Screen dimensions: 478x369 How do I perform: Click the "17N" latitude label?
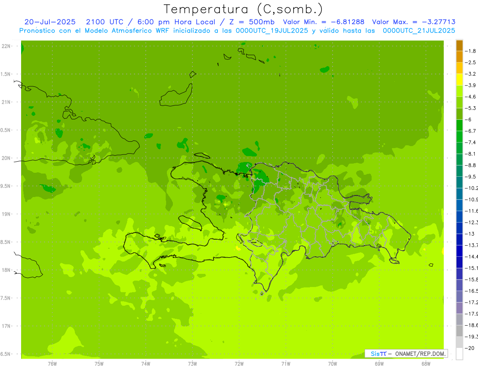pyautogui.click(x=6, y=326)
